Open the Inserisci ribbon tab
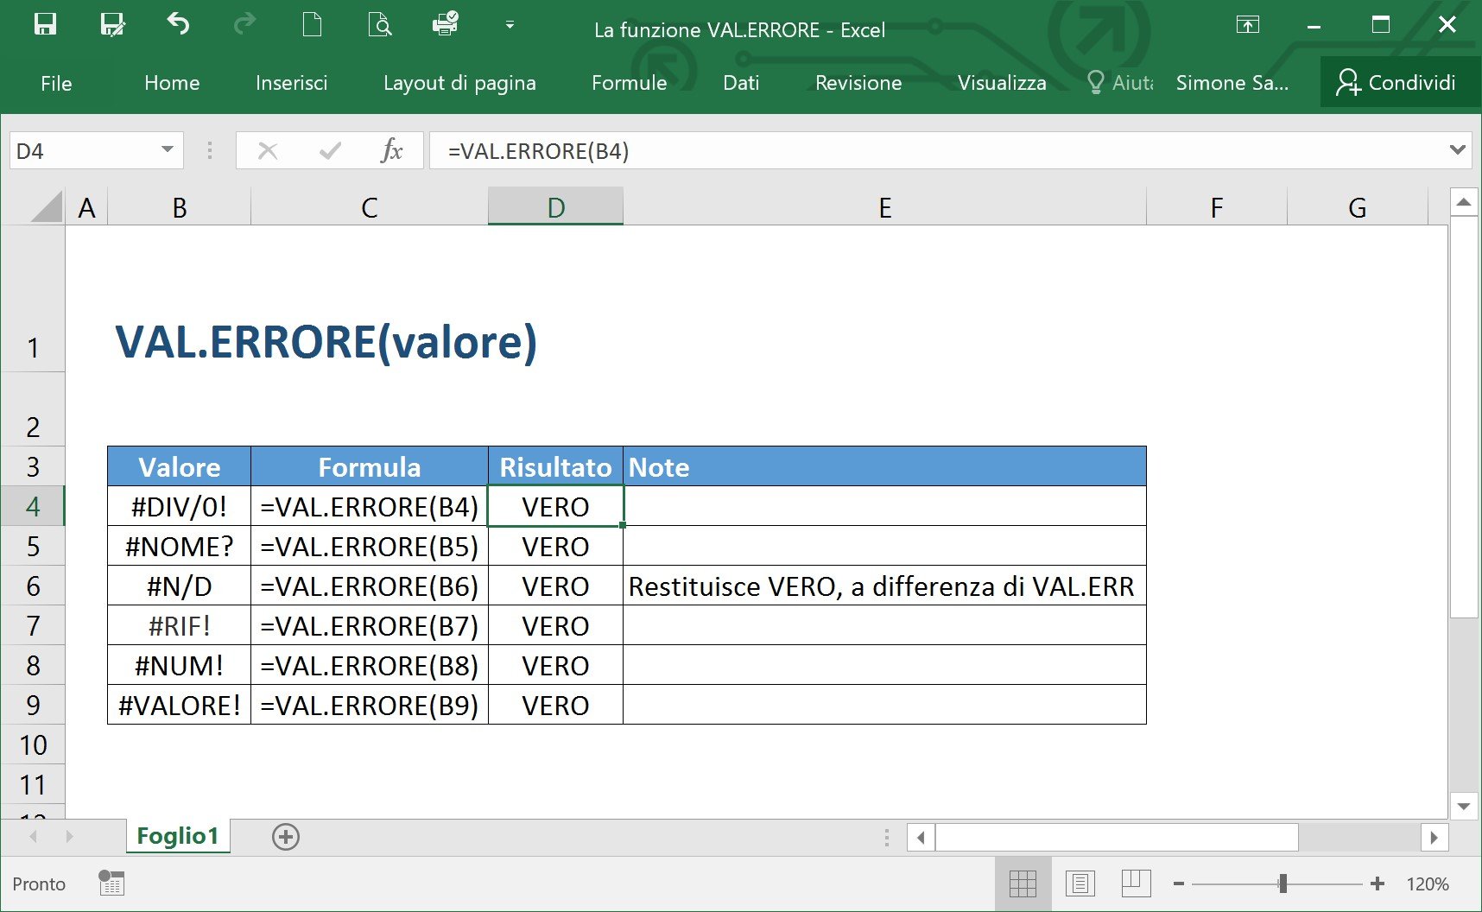This screenshot has height=912, width=1482. coord(291,83)
